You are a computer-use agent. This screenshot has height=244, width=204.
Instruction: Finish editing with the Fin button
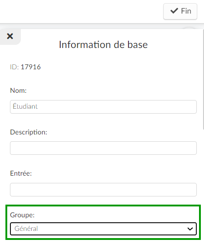click(x=180, y=11)
